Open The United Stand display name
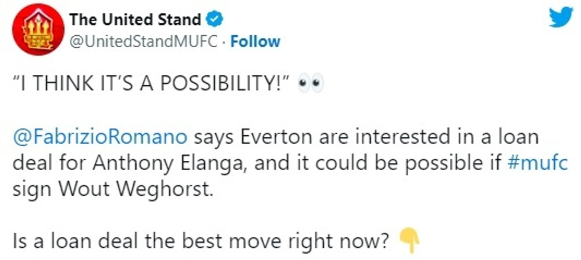The width and height of the screenshot is (581, 260). pyautogui.click(x=135, y=19)
